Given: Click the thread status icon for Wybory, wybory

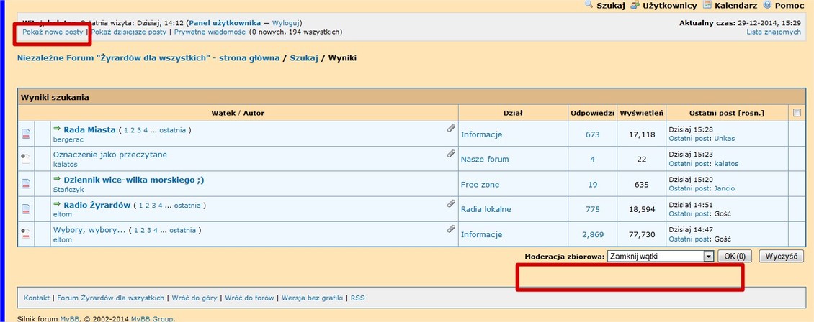Looking at the screenshot, I should point(26,234).
